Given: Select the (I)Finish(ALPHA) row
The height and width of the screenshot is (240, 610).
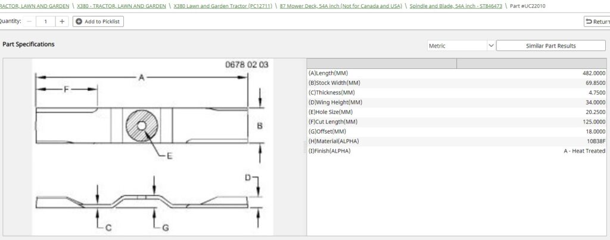Looking at the screenshot, I should pyautogui.click(x=457, y=151).
